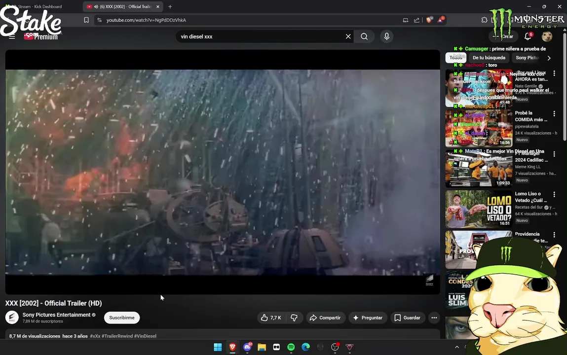Open Sony Pictures Entertainment channel name
The width and height of the screenshot is (567, 355).
coord(56,315)
